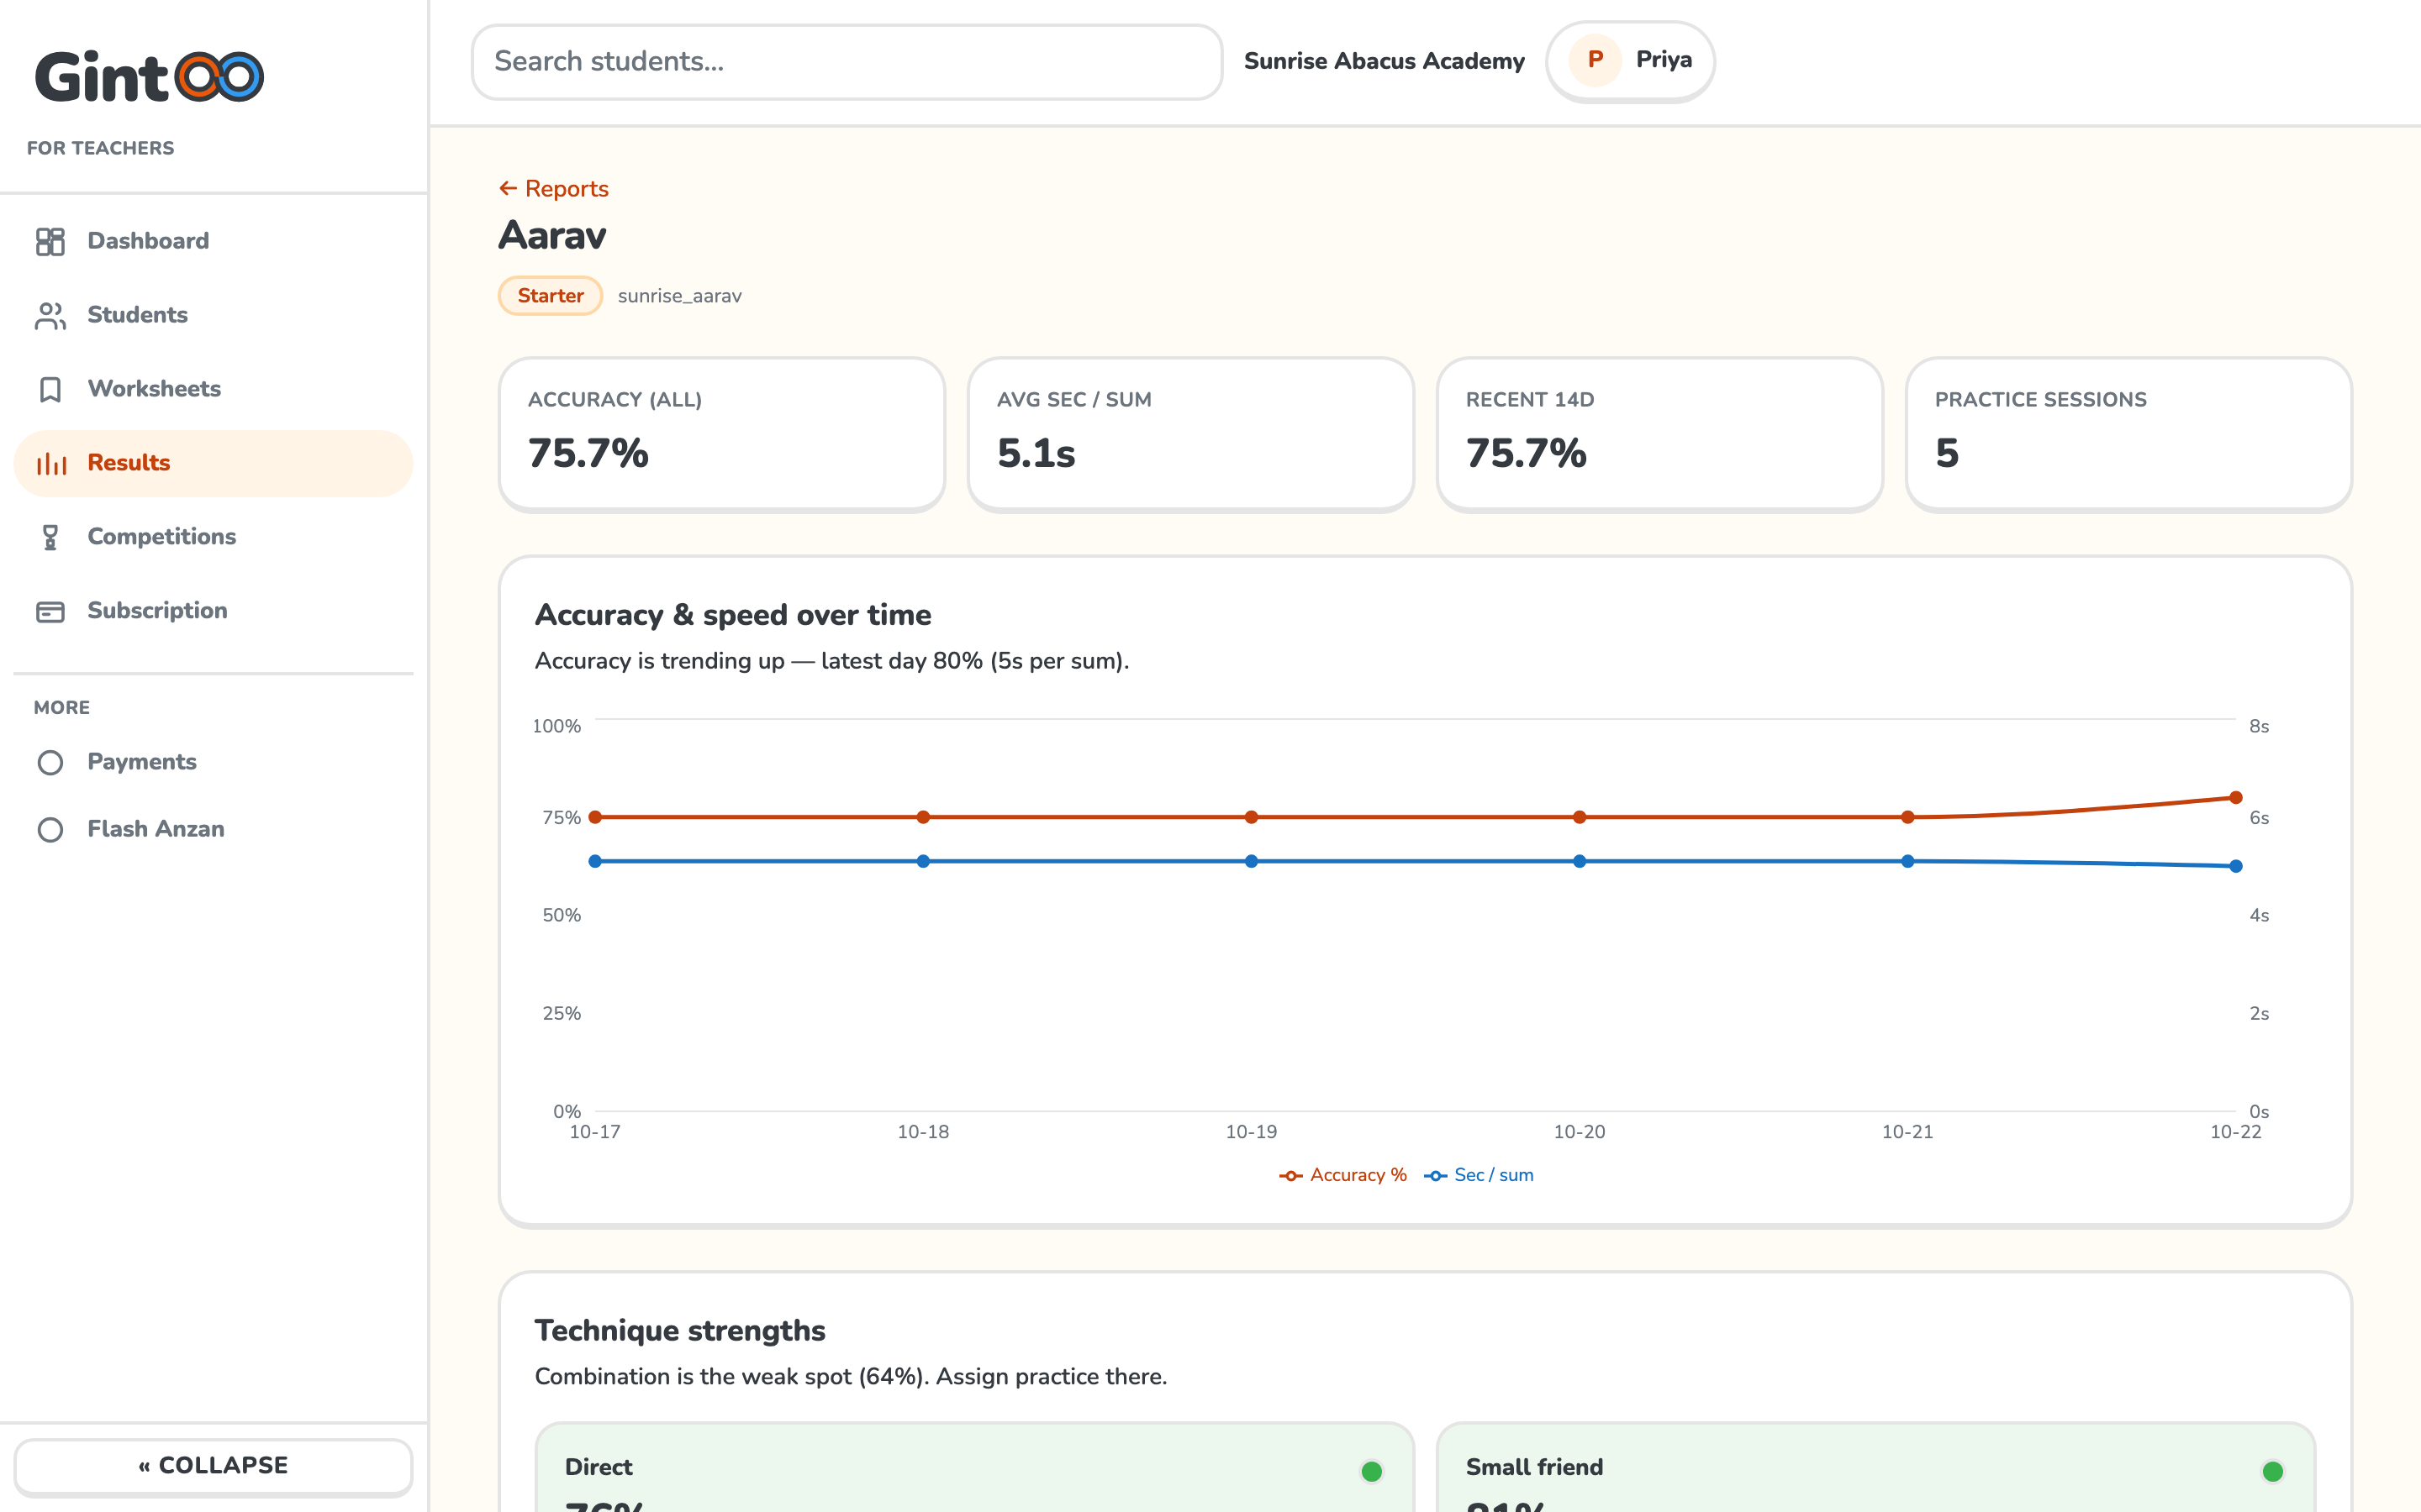Click the Worksheets bookmark icon

50,389
